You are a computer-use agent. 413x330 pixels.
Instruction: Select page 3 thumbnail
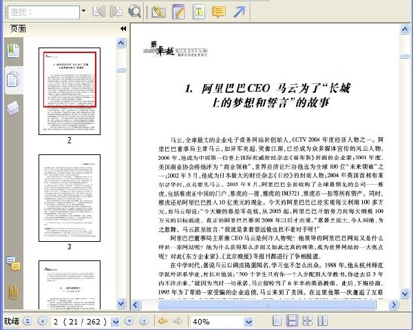pos(70,198)
